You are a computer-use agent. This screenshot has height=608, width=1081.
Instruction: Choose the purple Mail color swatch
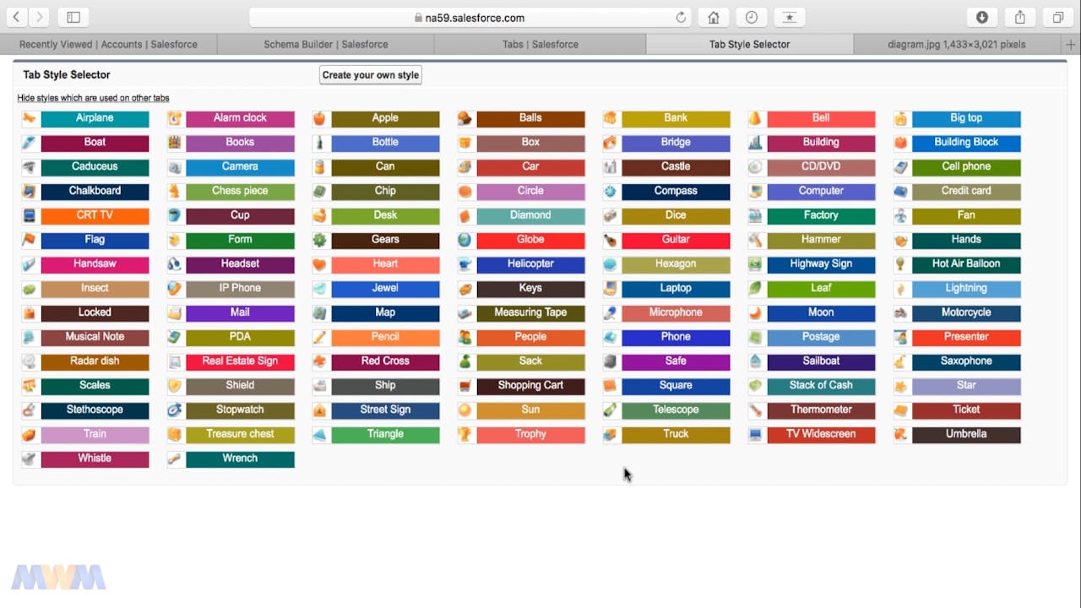coord(240,313)
